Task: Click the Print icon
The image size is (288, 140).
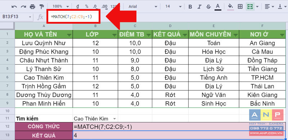Action: coord(32,7)
